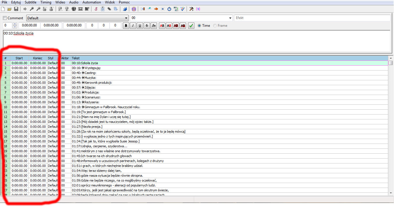This screenshot has height=221, width=394.
Task: Open script Properties clipboard icon
Action: 103,9
